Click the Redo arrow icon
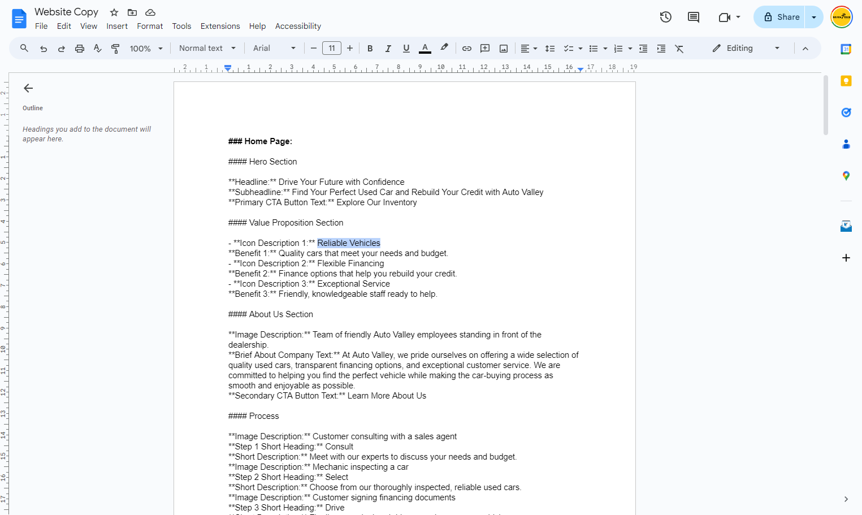Viewport: 862px width, 515px height. (62, 49)
